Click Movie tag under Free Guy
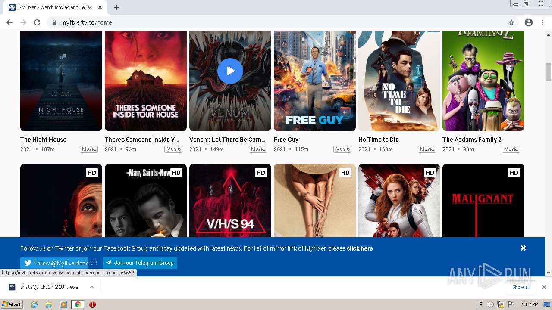Screen dimensions: 552x310 (342, 149)
